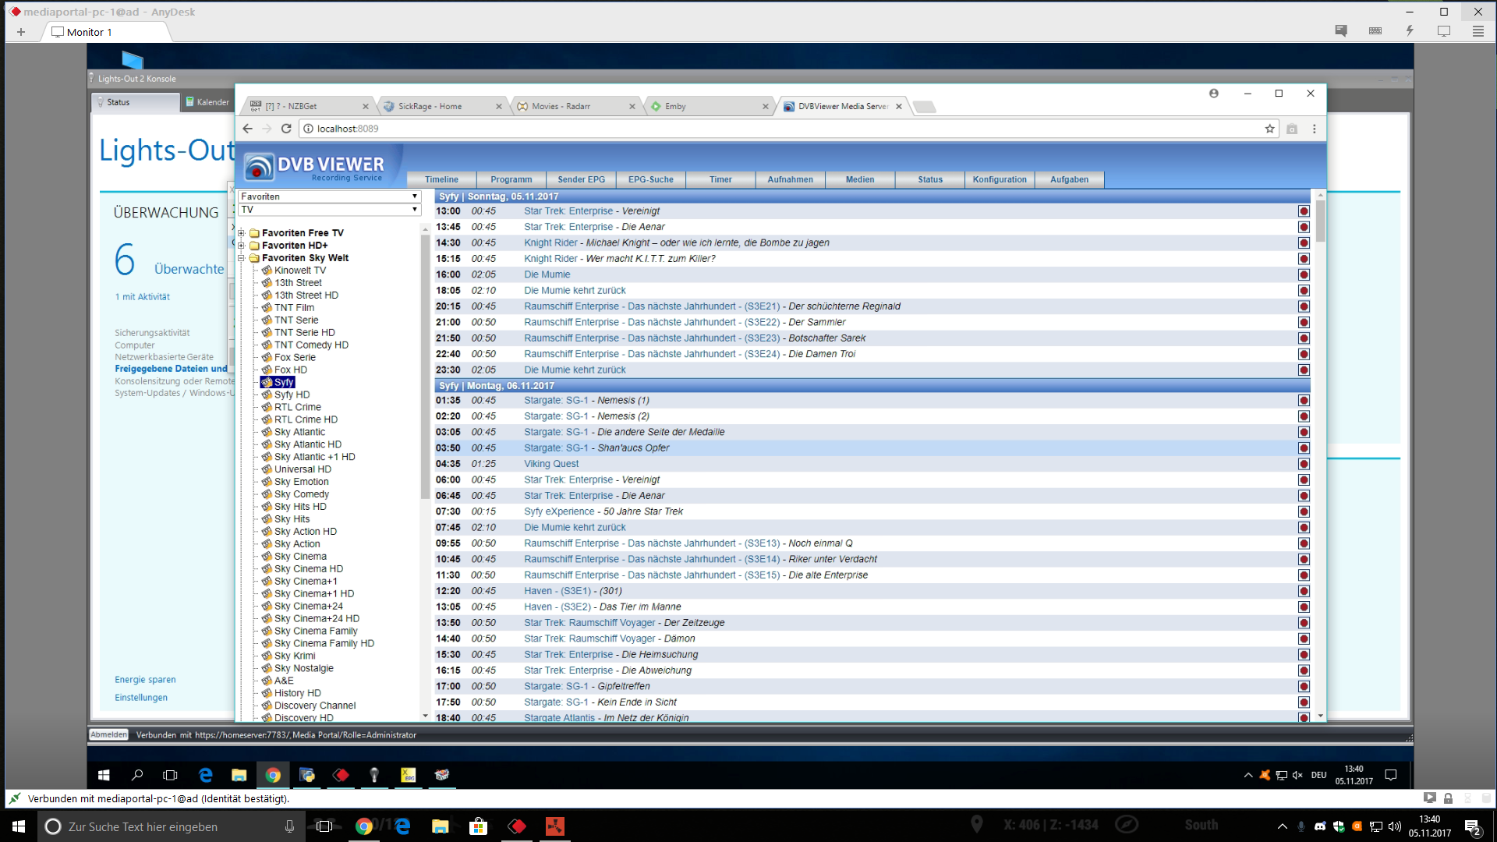Toggle recording for Knight Rider at 14:30
The image size is (1497, 842).
[x=1303, y=242]
